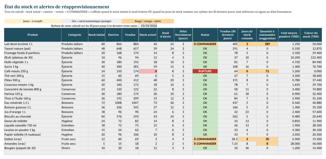
Task: Click the 'Conserves' category for Harissa
Action: click(x=75, y=94)
